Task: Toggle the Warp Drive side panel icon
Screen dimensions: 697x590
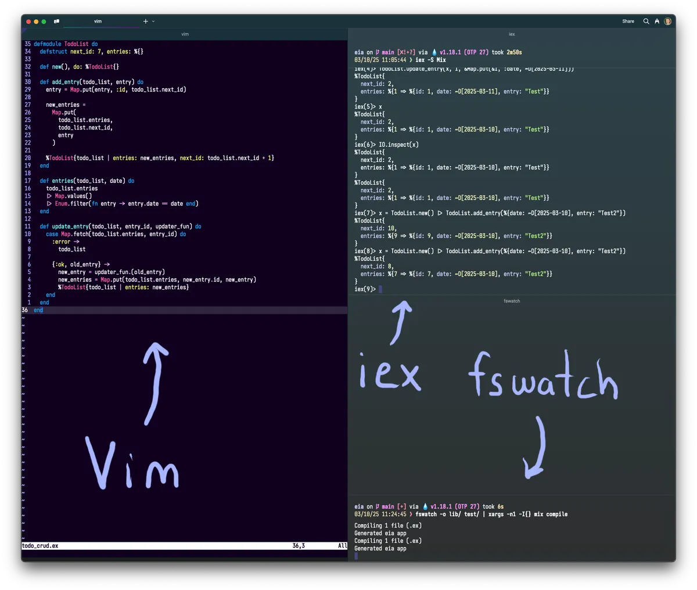Action: point(56,21)
